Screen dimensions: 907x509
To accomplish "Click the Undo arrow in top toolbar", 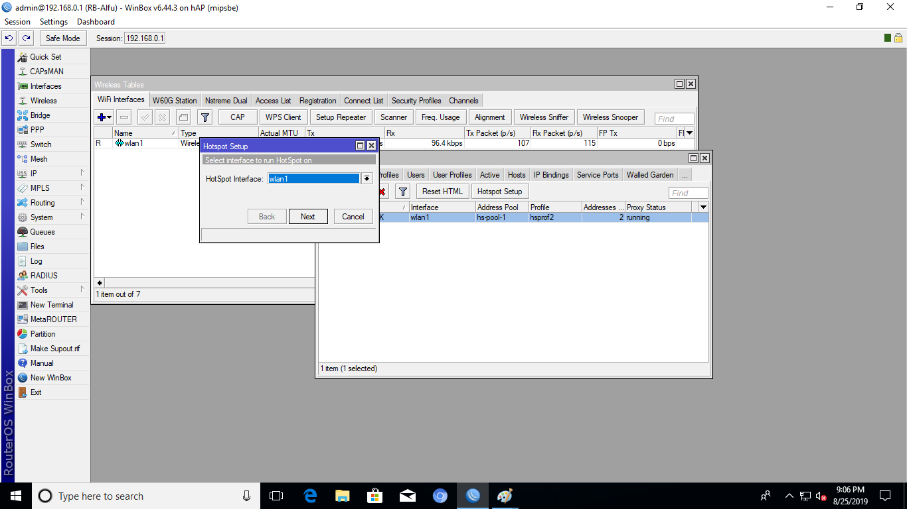I will click(x=9, y=38).
